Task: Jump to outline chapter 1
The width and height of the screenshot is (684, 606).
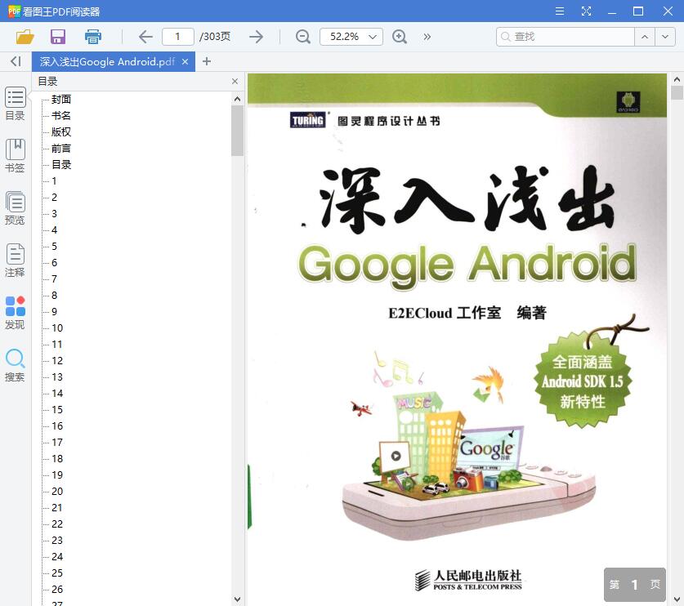Action: (x=54, y=181)
